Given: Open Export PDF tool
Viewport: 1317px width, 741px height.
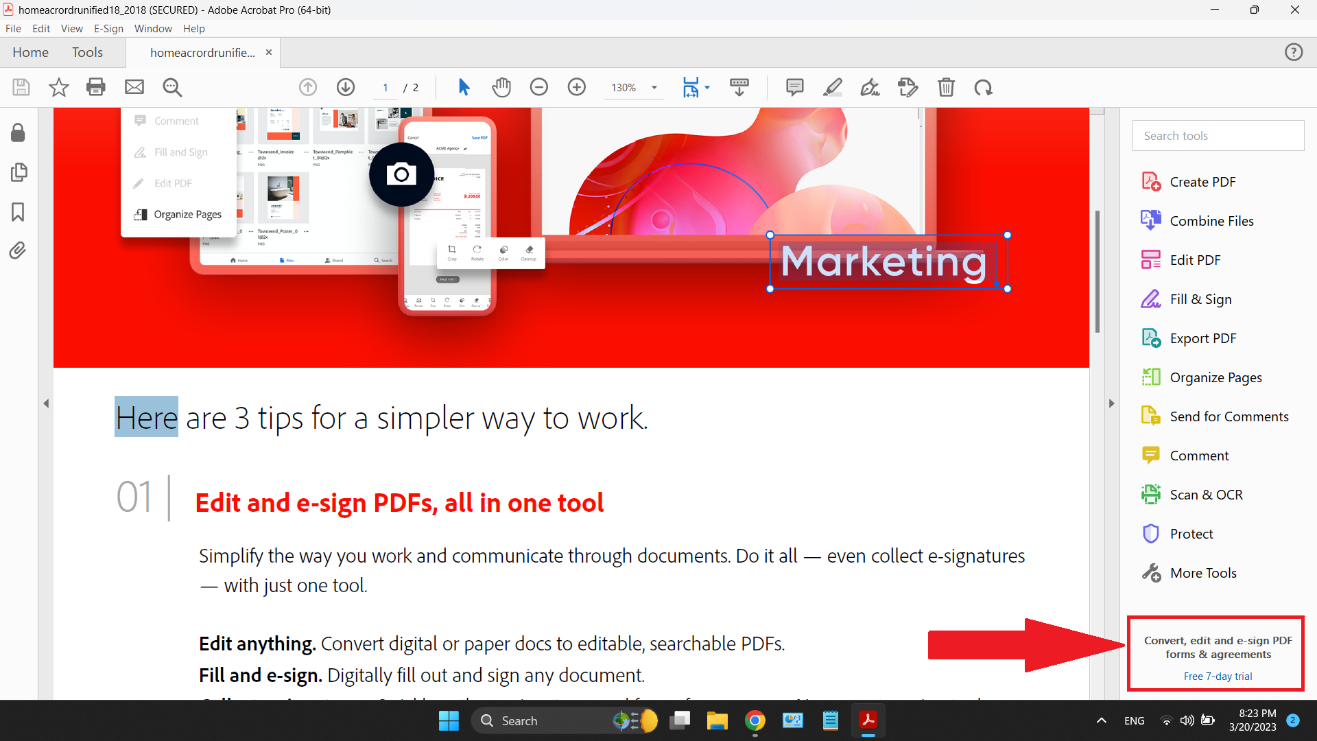Looking at the screenshot, I should [1189, 338].
